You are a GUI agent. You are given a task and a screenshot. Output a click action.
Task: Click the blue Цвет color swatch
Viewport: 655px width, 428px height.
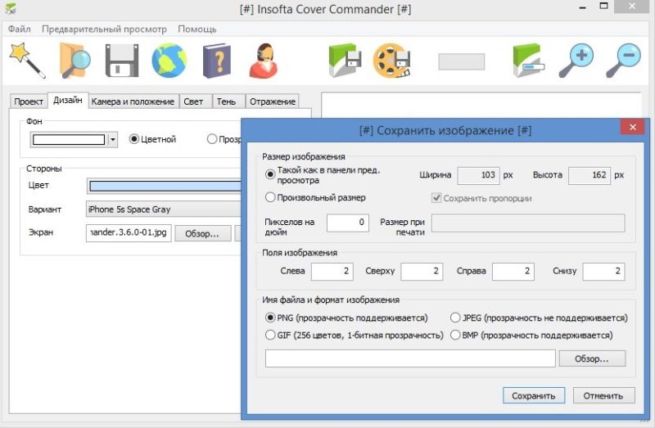[x=164, y=186]
